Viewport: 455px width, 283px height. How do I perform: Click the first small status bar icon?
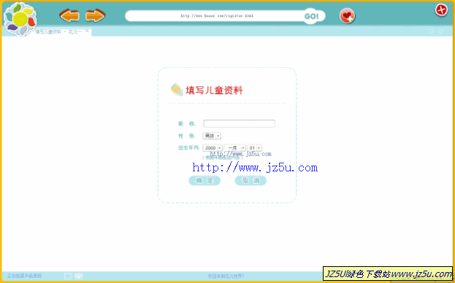pyautogui.click(x=68, y=276)
